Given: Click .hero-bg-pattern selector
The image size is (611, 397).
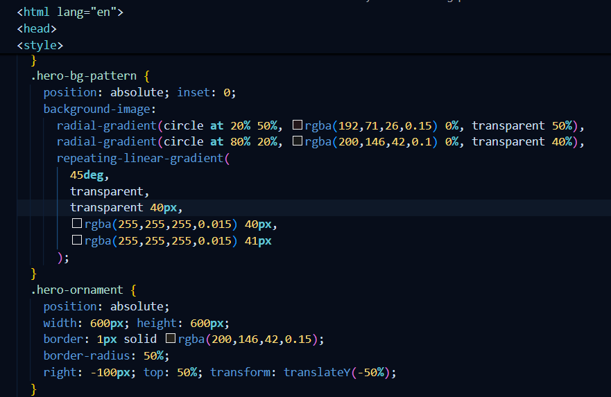Looking at the screenshot, I should click(x=83, y=76).
